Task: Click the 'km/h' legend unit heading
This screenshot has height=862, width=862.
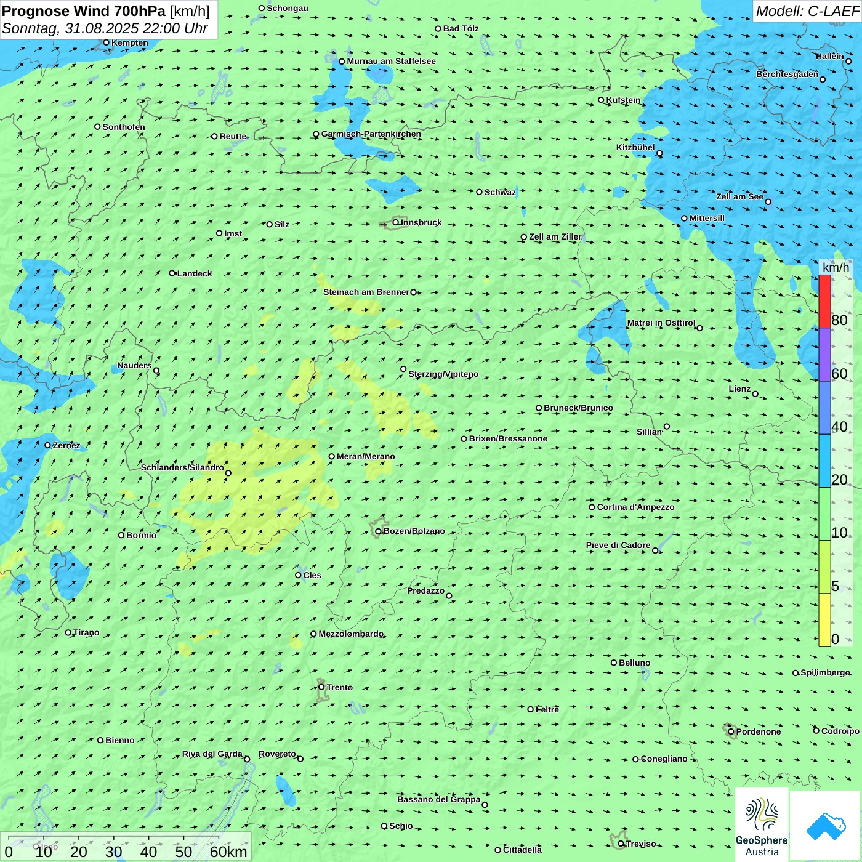Action: (836, 267)
